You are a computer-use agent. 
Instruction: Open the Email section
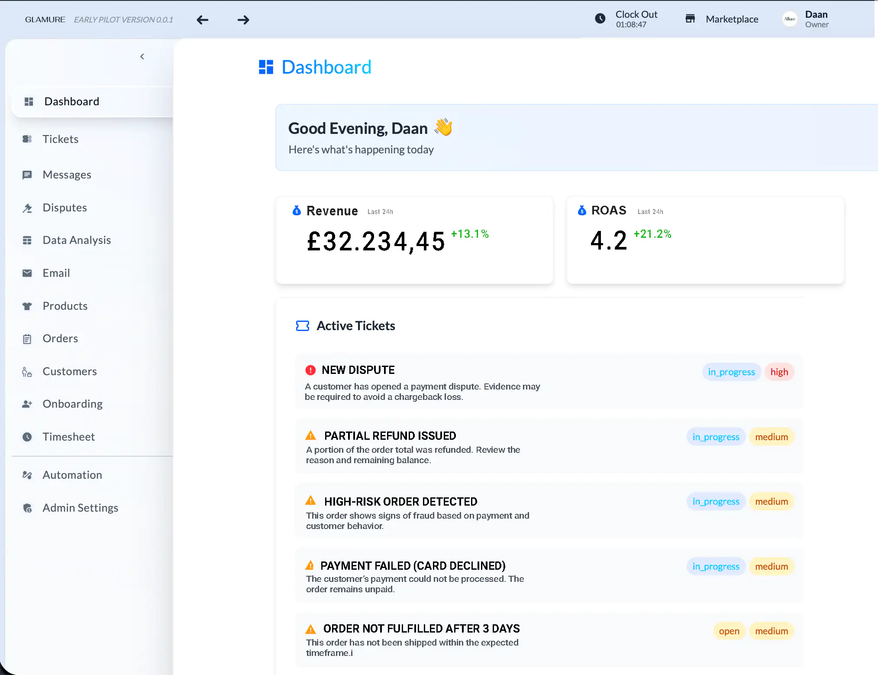click(x=56, y=273)
